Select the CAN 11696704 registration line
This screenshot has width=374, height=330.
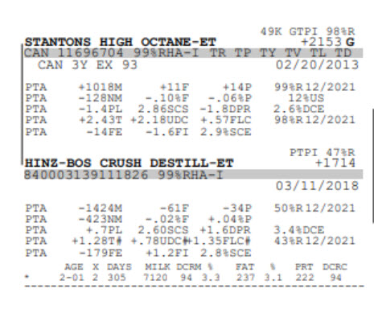[194, 53]
